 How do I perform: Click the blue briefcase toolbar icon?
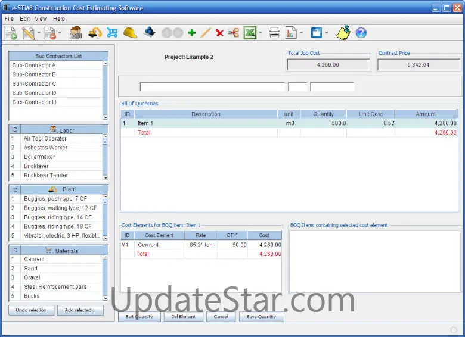click(316, 33)
